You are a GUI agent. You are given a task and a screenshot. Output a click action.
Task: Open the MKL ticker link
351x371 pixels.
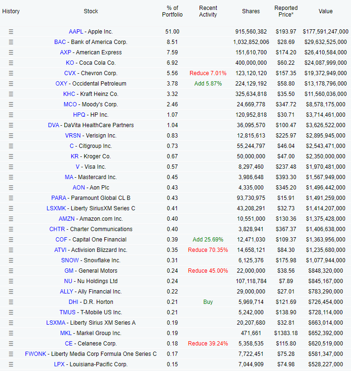(x=66, y=333)
